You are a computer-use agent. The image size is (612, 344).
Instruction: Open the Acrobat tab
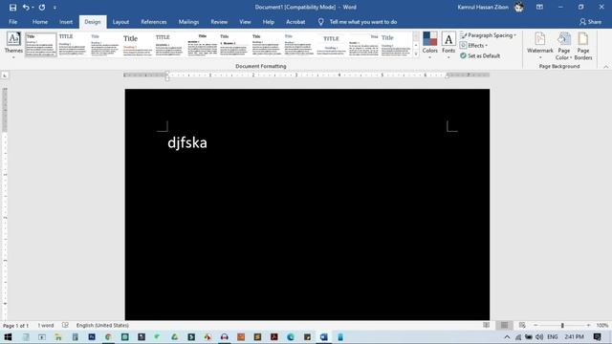click(x=295, y=22)
